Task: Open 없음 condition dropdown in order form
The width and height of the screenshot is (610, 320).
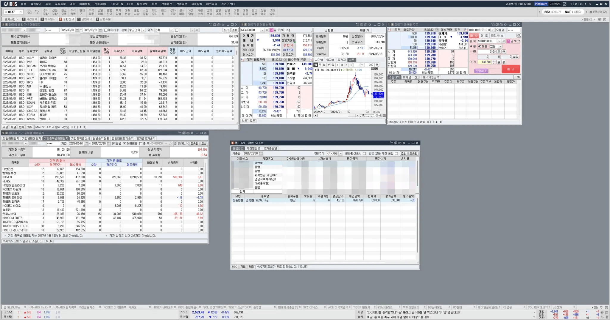Action: click(x=500, y=46)
